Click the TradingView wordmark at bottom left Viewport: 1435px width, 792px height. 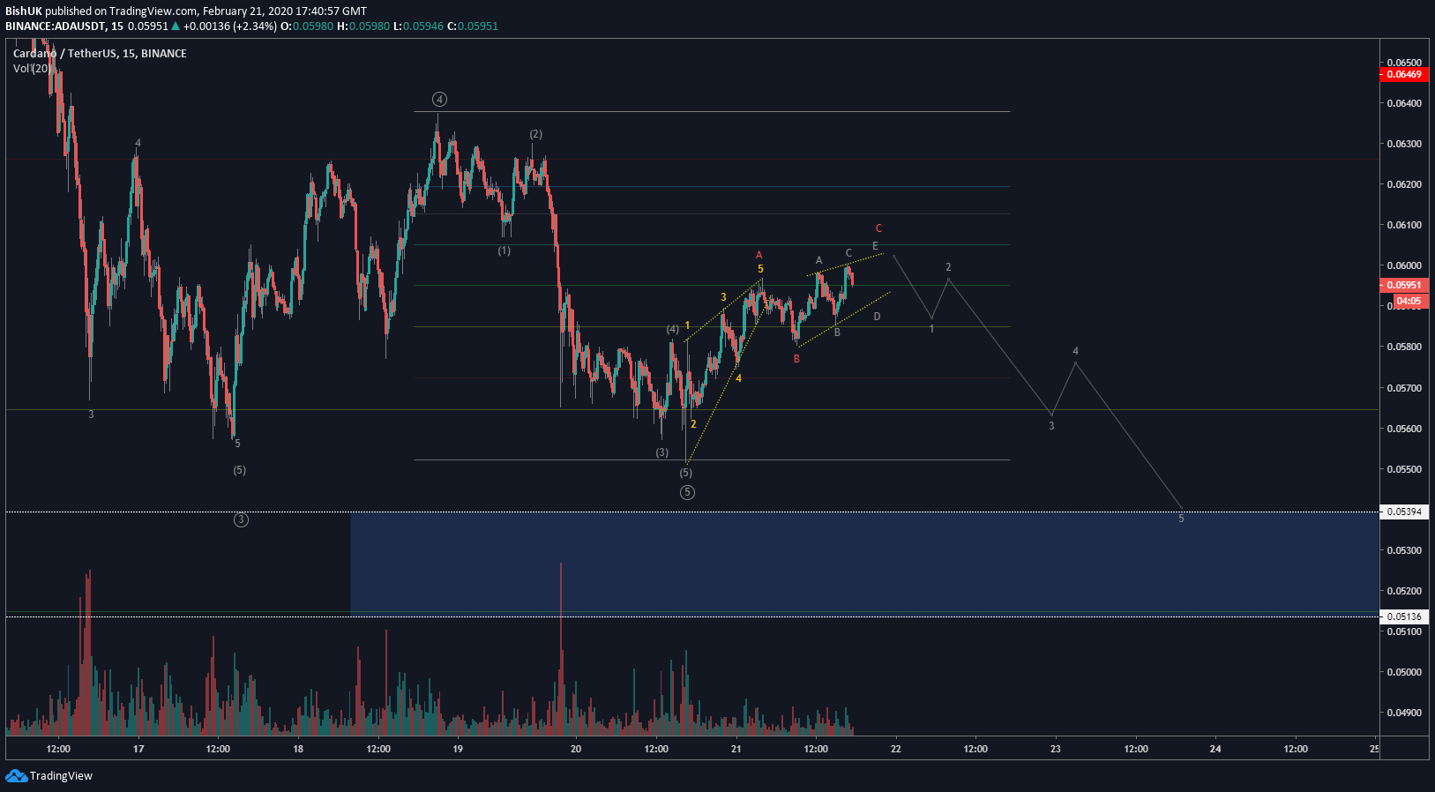click(x=61, y=776)
